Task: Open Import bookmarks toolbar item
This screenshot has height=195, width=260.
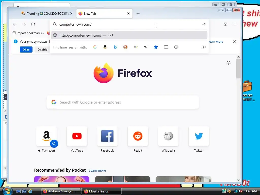Action: pos(28,33)
